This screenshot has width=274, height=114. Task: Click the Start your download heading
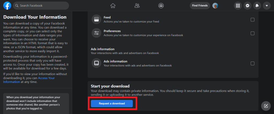click(110, 86)
